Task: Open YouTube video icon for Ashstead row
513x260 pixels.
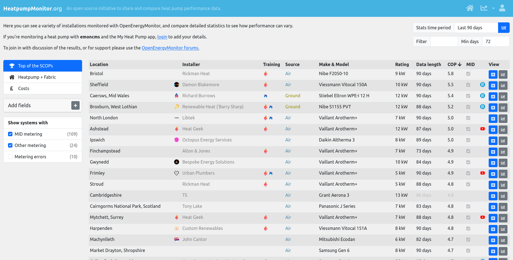Action: click(x=482, y=129)
